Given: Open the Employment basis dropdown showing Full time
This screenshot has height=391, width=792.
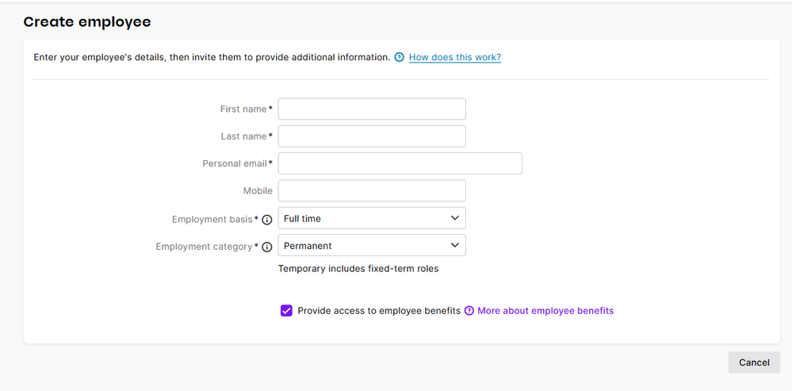Looking at the screenshot, I should [372, 218].
